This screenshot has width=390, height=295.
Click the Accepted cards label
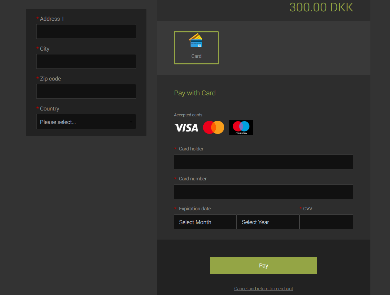(x=188, y=115)
